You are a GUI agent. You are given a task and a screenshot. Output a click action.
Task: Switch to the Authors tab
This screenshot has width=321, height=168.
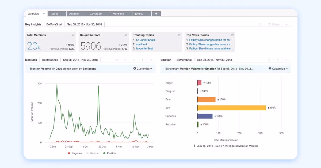pos(77,13)
